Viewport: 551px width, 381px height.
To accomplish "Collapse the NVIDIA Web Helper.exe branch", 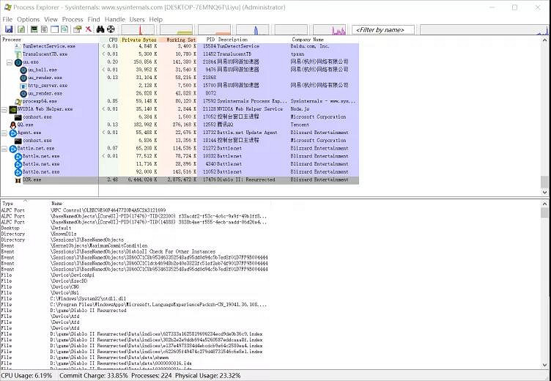I will click(x=5, y=109).
